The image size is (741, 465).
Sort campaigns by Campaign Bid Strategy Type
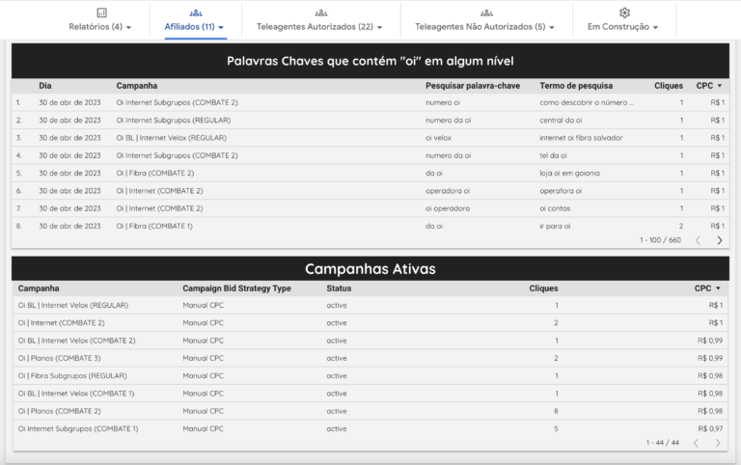pyautogui.click(x=236, y=287)
